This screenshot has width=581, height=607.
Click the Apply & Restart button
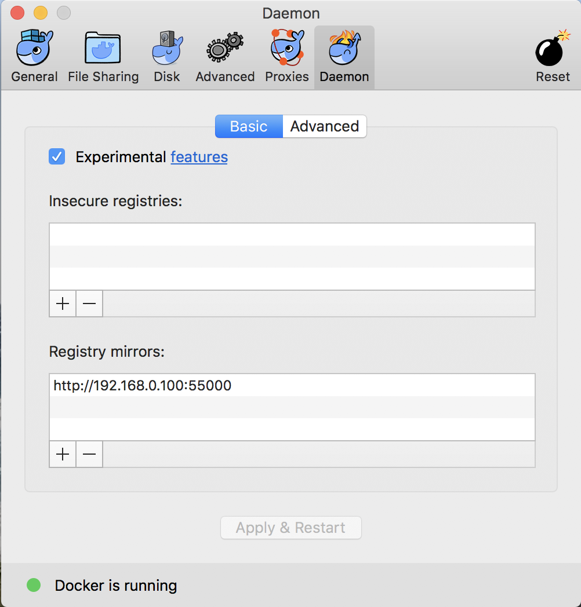(291, 528)
